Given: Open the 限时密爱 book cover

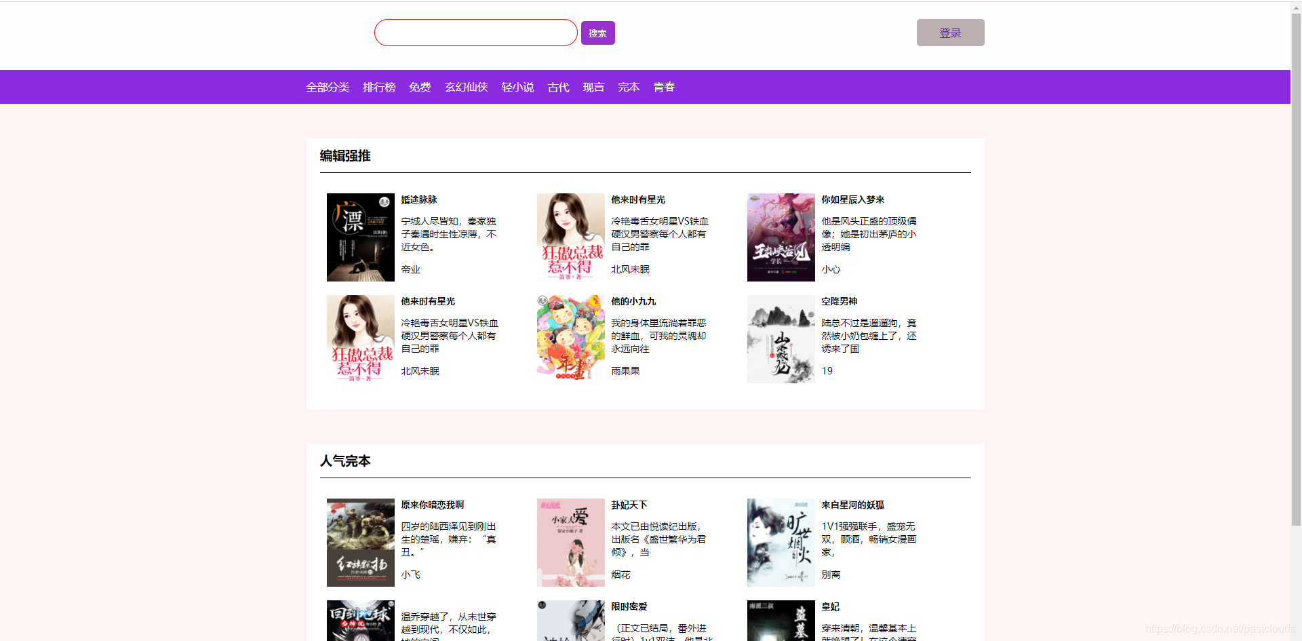Looking at the screenshot, I should [571, 621].
